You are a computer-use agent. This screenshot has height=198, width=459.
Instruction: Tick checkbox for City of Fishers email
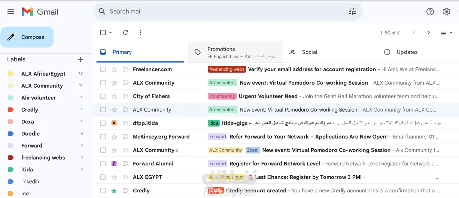coord(103,96)
